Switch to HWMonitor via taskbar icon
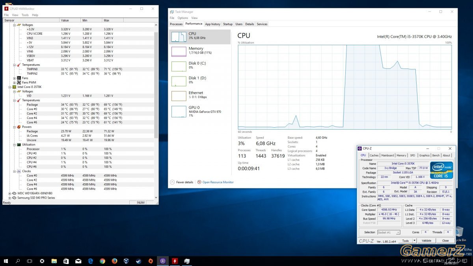Viewport: 473px width, 266px height. click(x=175, y=261)
